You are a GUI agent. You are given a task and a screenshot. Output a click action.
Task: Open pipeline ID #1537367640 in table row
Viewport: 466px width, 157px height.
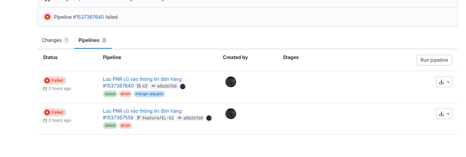tap(118, 86)
